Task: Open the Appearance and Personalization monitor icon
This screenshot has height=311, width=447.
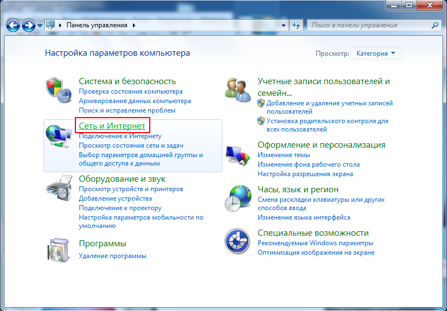Action: pyautogui.click(x=238, y=155)
